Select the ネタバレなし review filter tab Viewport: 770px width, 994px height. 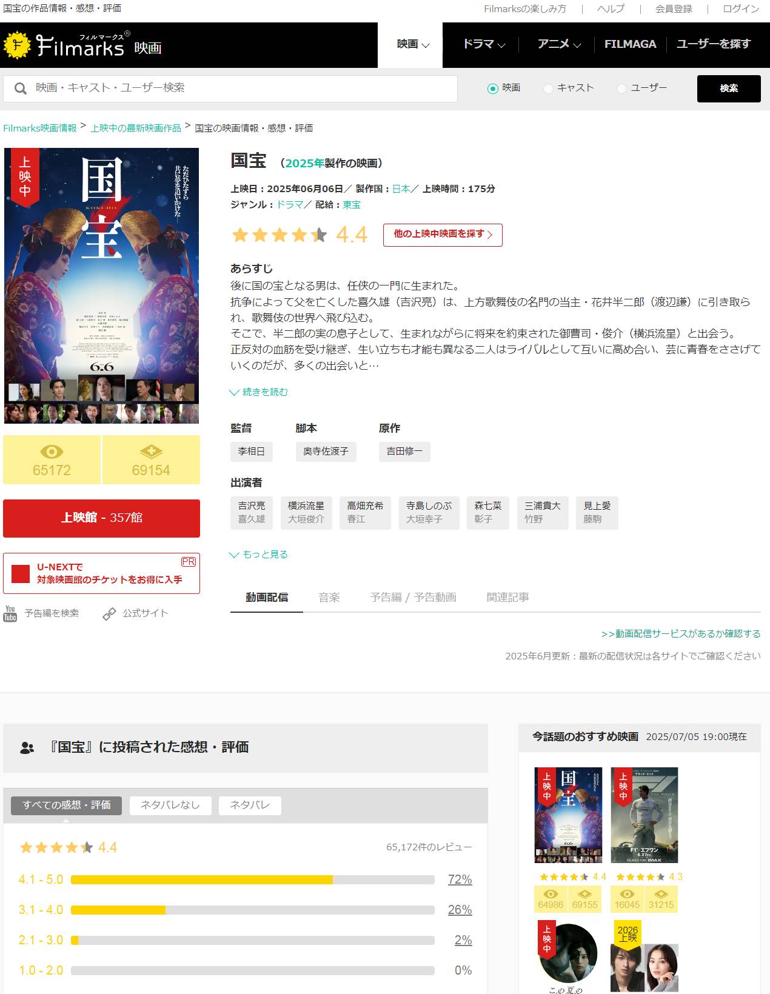click(170, 806)
